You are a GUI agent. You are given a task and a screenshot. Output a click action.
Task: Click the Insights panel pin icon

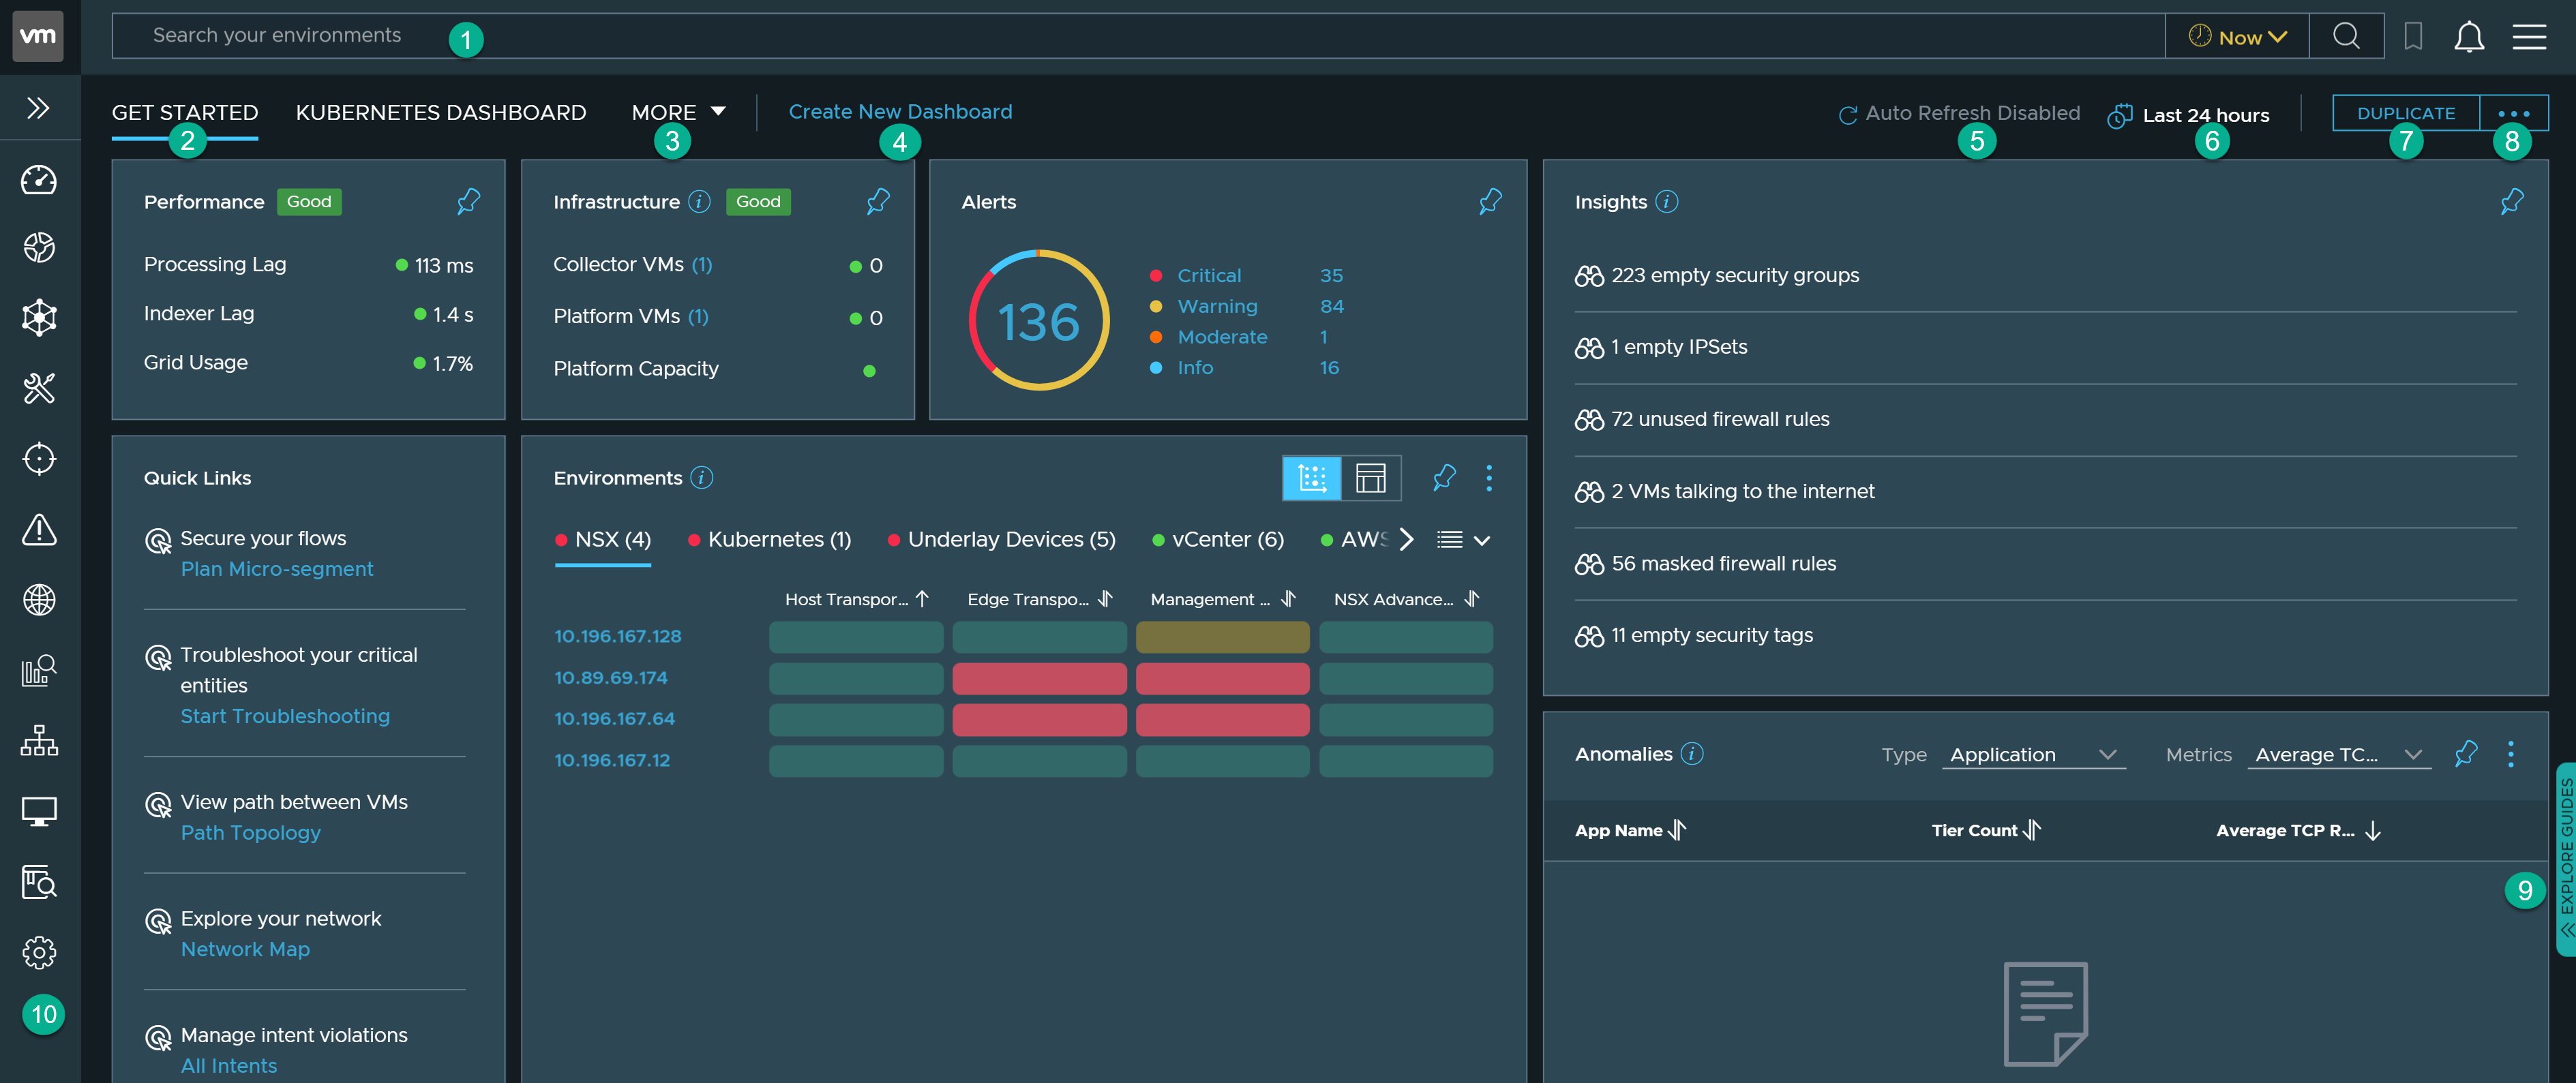(x=2513, y=200)
